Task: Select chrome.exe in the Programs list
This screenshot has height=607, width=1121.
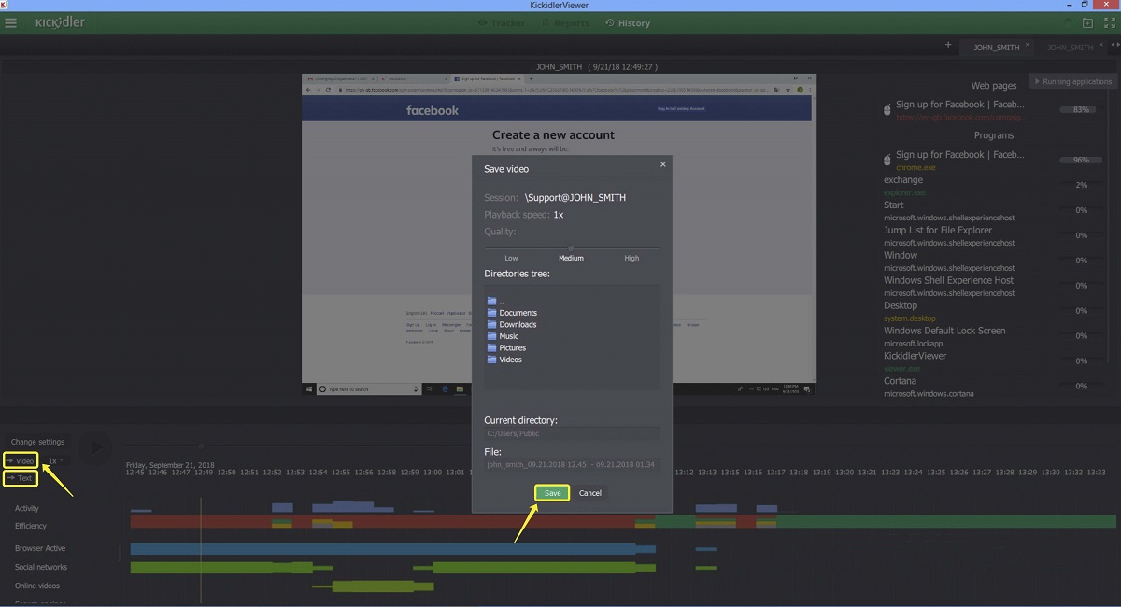Action: point(915,168)
